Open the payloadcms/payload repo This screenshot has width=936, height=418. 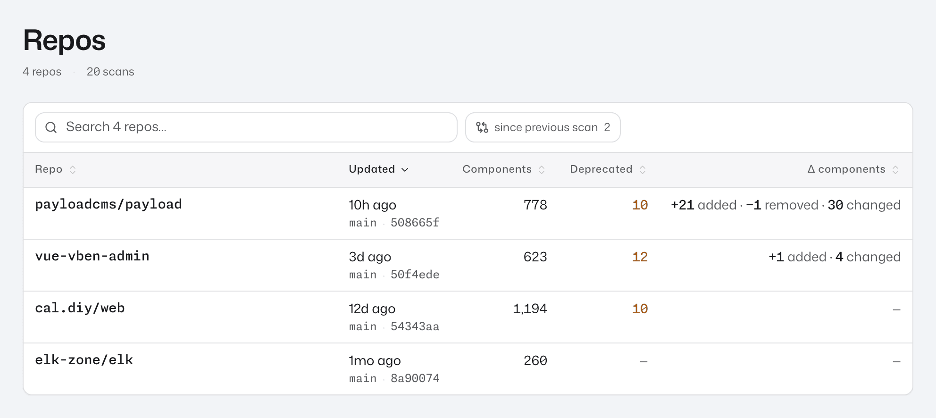point(109,204)
